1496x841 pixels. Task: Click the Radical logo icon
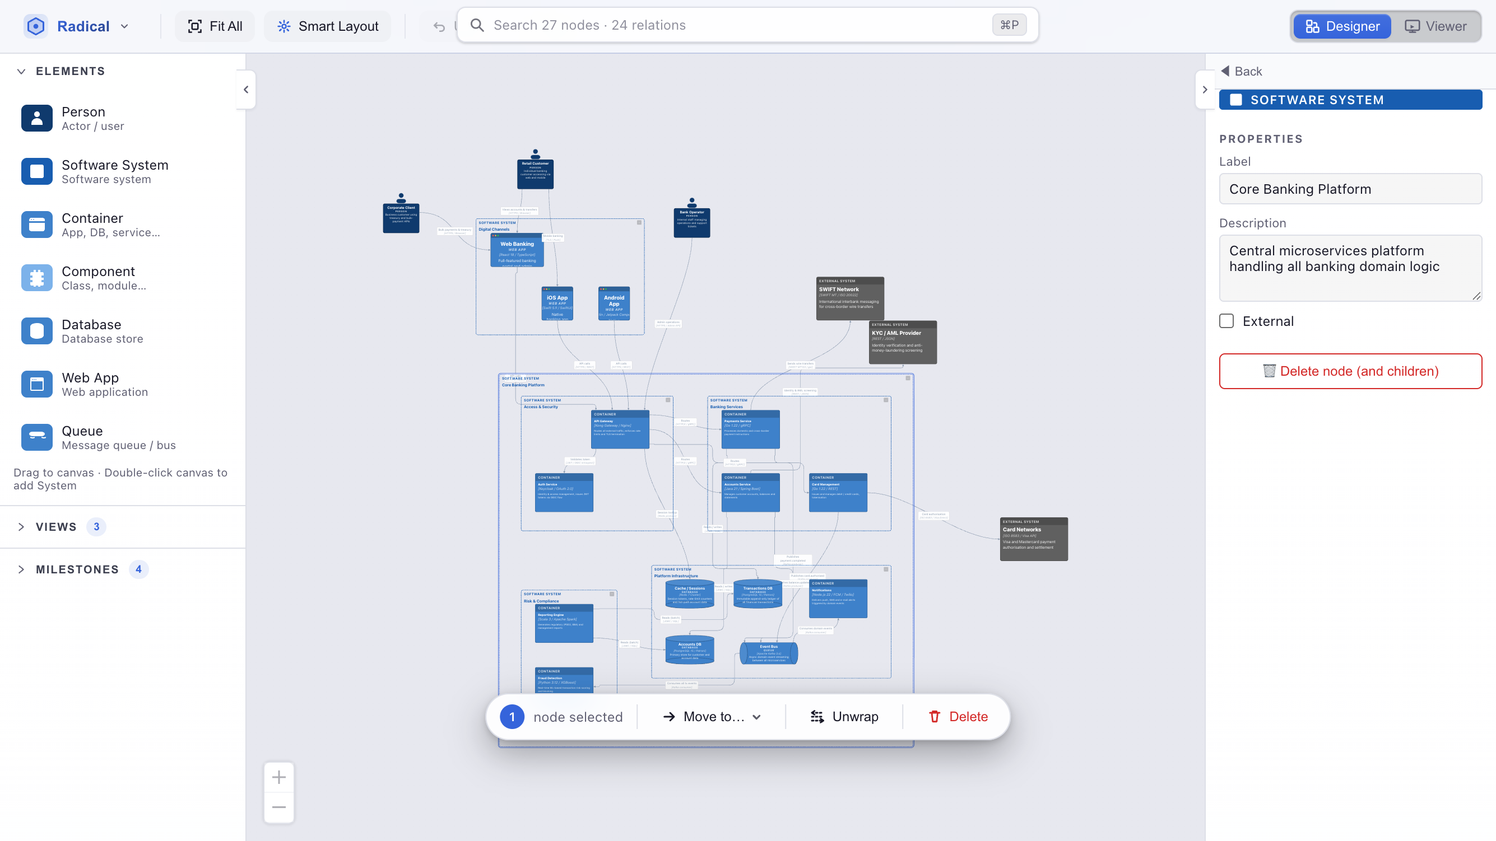[x=36, y=26]
